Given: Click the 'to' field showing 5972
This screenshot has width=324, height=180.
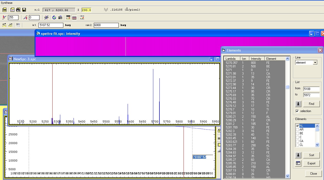Looking at the screenshot, I should (x=311, y=95).
